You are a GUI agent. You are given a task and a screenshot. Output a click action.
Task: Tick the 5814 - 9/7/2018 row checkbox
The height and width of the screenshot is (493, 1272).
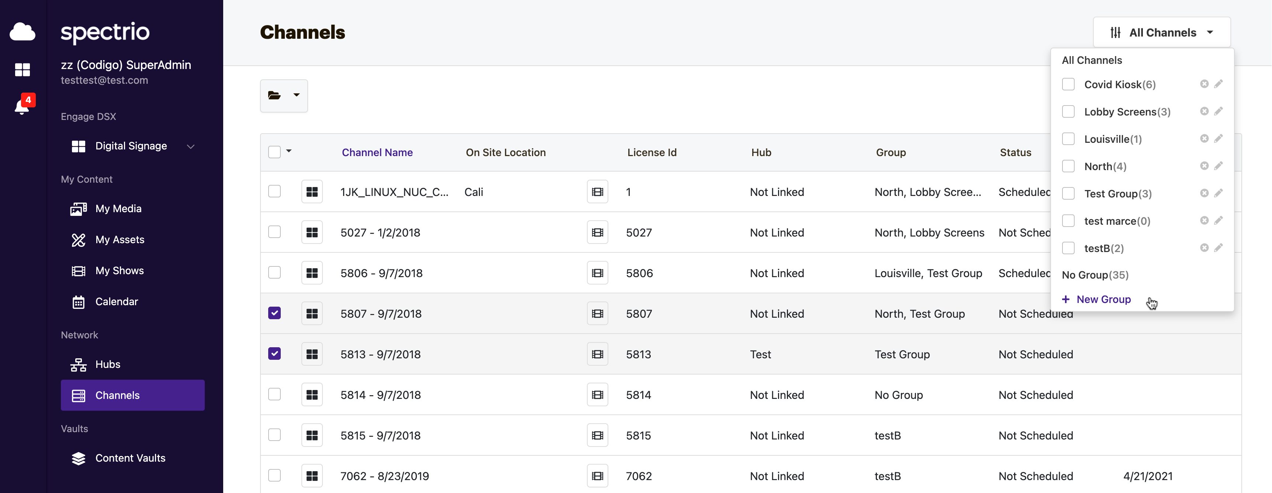coord(274,394)
